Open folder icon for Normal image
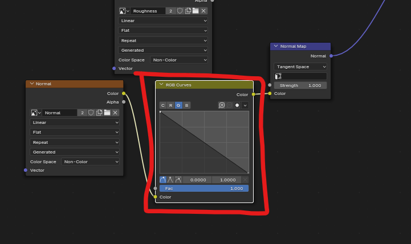Viewport: 411px width, 244px height. click(x=107, y=113)
